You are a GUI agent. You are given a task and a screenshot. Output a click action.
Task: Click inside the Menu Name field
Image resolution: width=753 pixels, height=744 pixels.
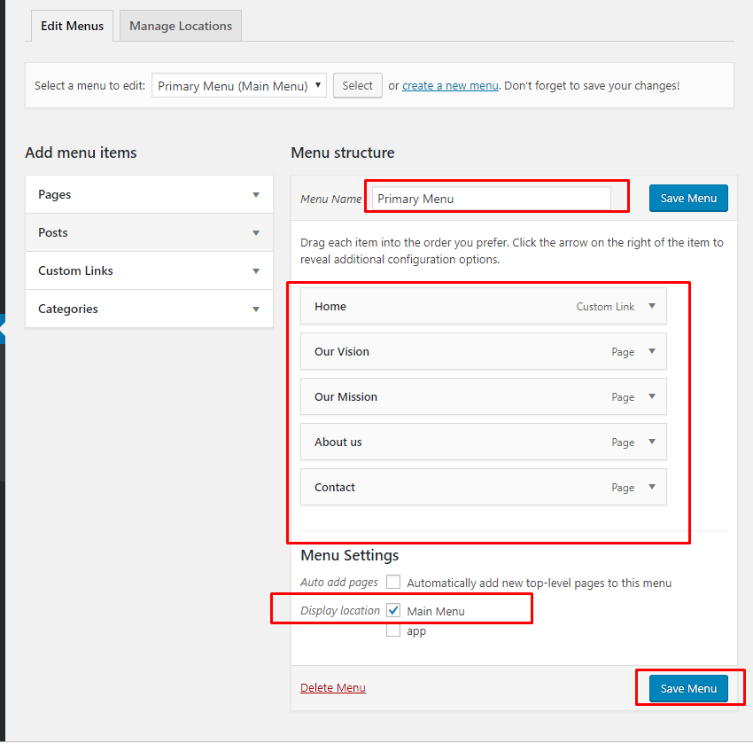click(496, 197)
